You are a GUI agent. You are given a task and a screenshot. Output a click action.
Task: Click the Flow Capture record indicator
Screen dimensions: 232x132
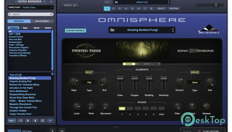click(x=199, y=131)
